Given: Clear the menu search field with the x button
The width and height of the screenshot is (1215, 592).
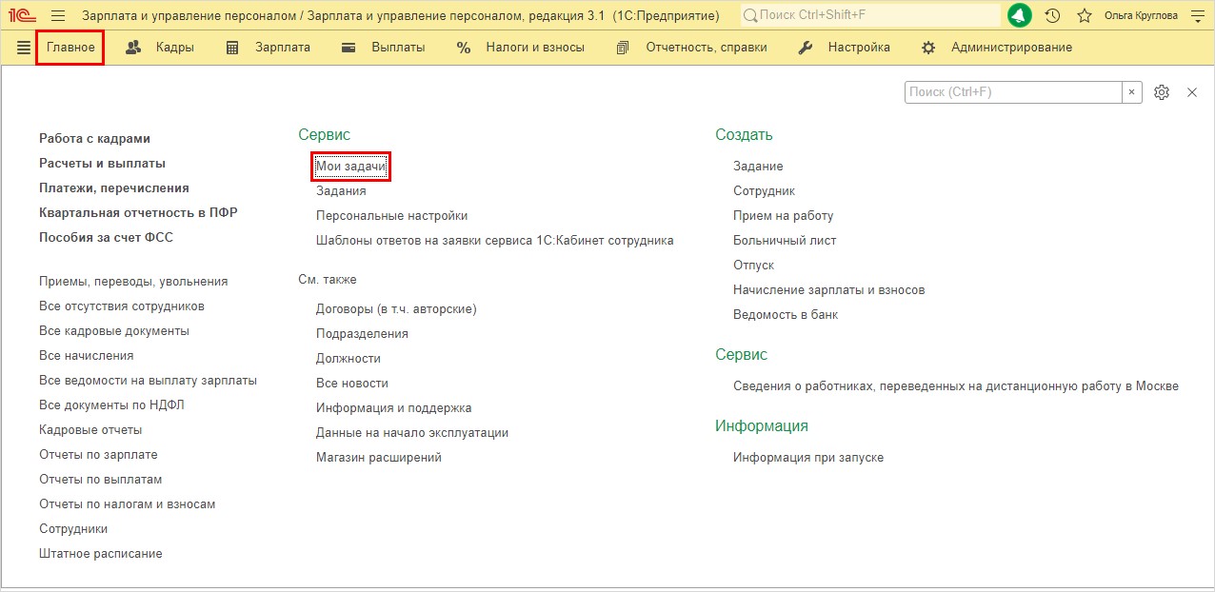Looking at the screenshot, I should pos(1131,92).
